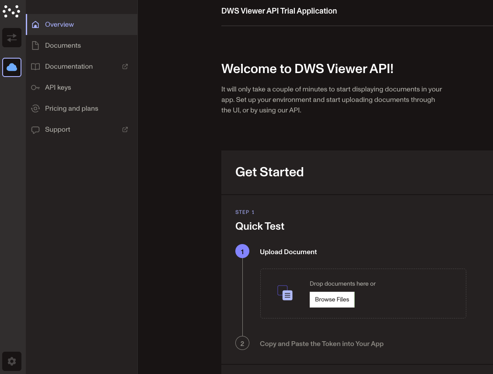Click the home icon next to Overview
493x374 pixels.
coord(35,24)
